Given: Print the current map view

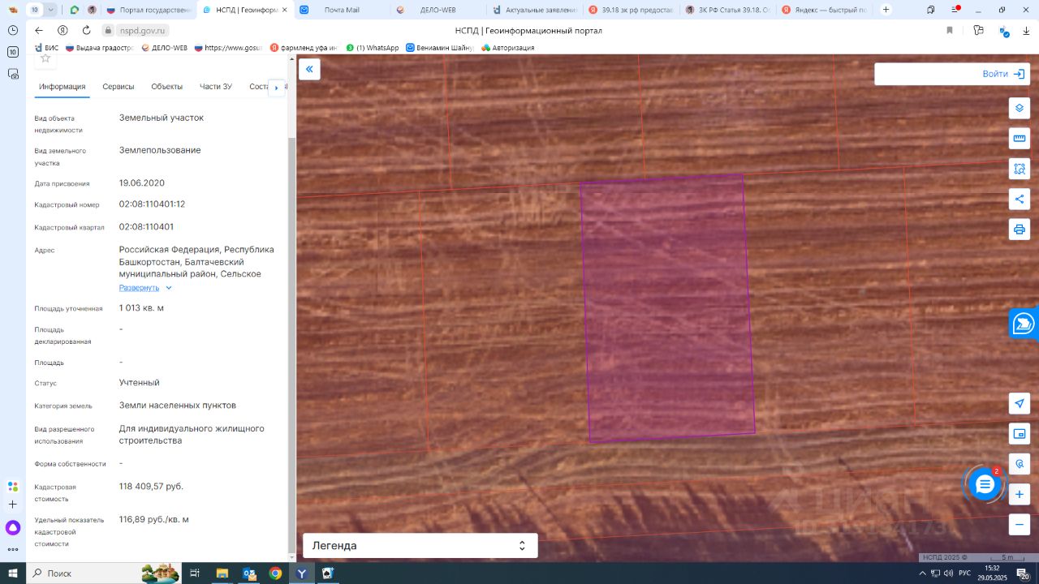Looking at the screenshot, I should (x=1020, y=230).
